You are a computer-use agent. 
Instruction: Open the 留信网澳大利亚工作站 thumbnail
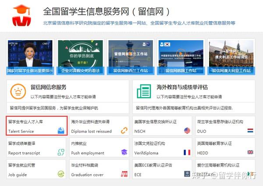tap(231, 56)
